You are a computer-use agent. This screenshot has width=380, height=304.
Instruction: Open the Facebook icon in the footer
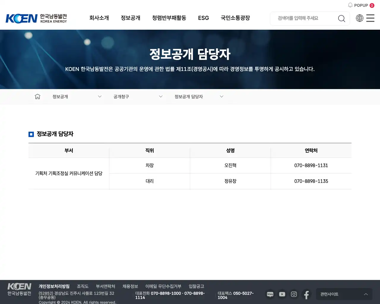point(306,294)
